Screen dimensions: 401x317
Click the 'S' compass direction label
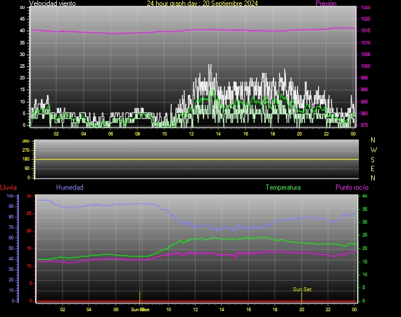pos(372,159)
